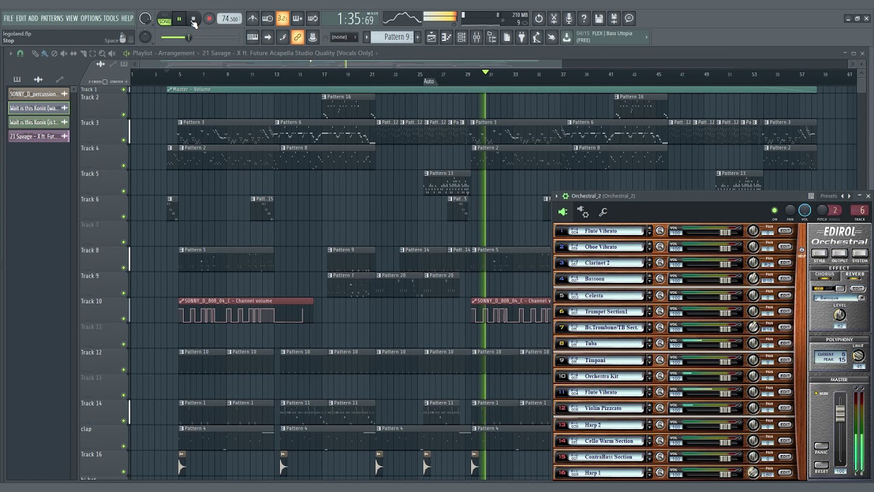Image resolution: width=874 pixels, height=492 pixels.
Task: Open the (none) snap selector dropdown
Action: 343,37
